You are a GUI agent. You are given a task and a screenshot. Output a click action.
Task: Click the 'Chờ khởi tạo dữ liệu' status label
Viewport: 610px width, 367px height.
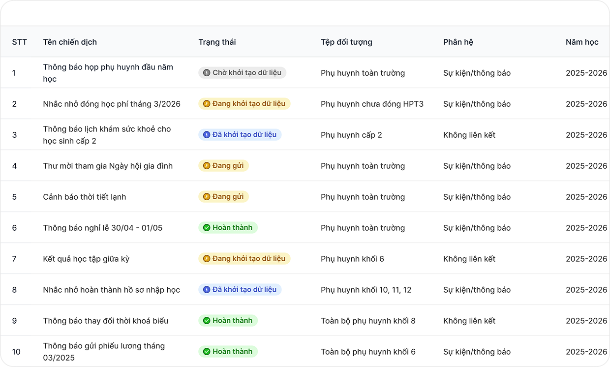(x=247, y=73)
